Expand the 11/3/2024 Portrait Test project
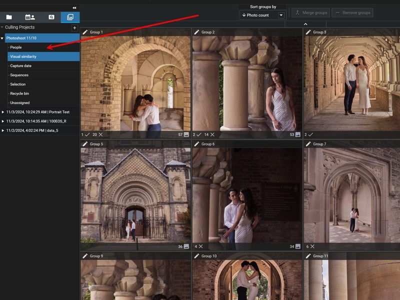The height and width of the screenshot is (300, 400). pos(4,111)
